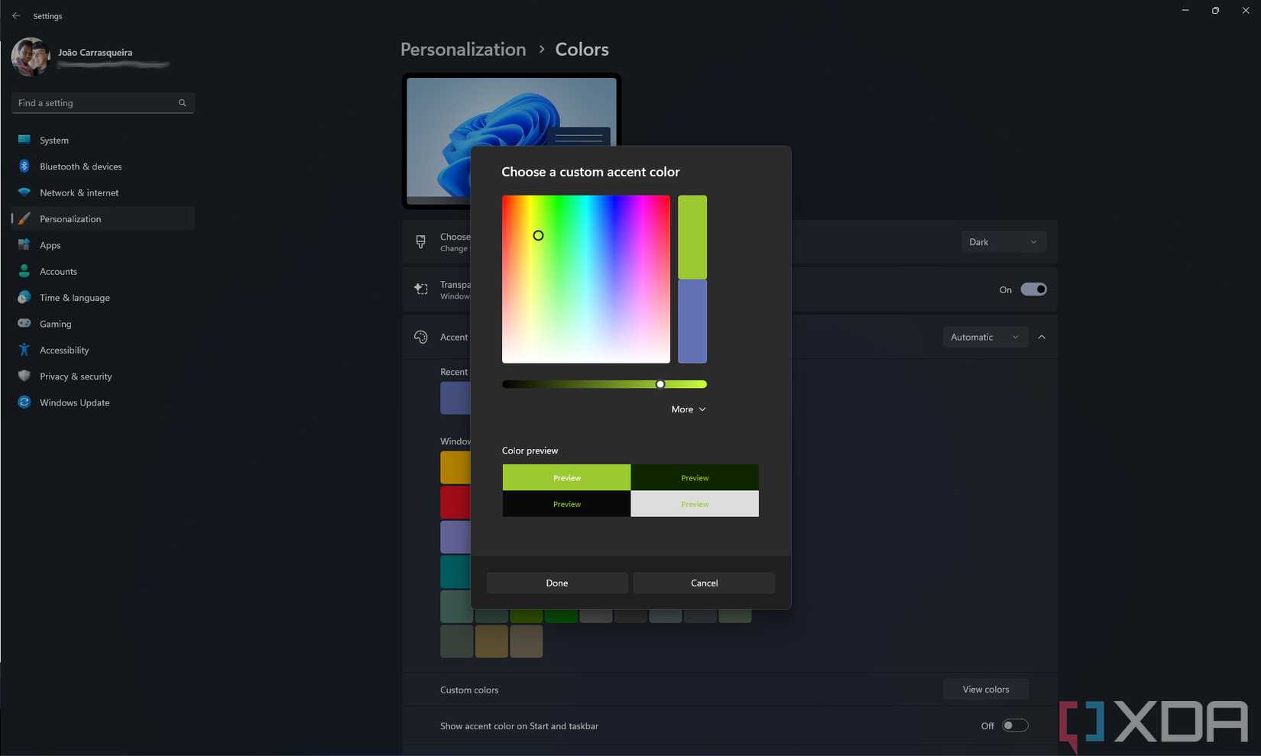
Task: Click Personalization in the breadcrumb
Action: [x=463, y=50]
